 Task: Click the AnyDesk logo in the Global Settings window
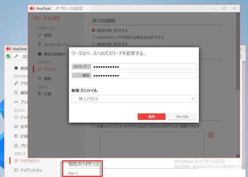coord(32,9)
